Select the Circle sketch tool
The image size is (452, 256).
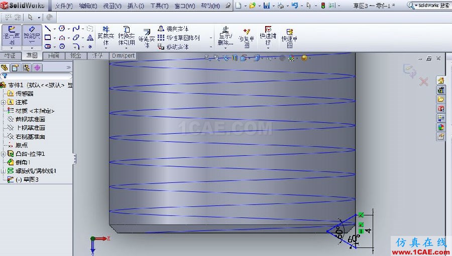click(x=62, y=29)
